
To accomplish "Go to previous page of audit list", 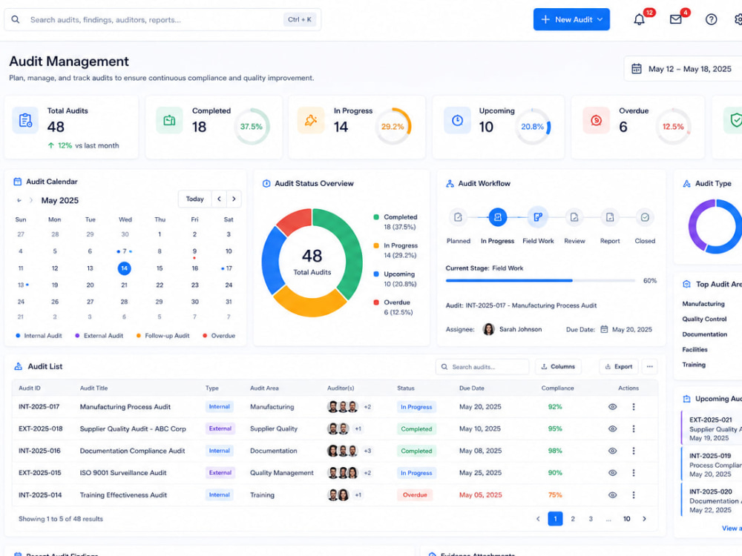I will pyautogui.click(x=538, y=519).
